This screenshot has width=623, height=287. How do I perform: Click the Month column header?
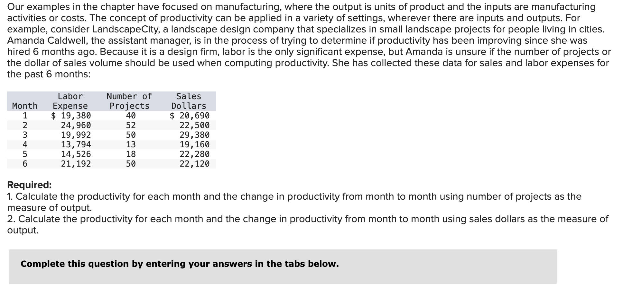click(x=25, y=106)
